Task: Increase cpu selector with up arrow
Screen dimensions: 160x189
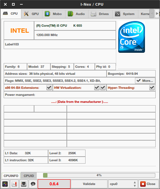Action: tap(135, 183)
